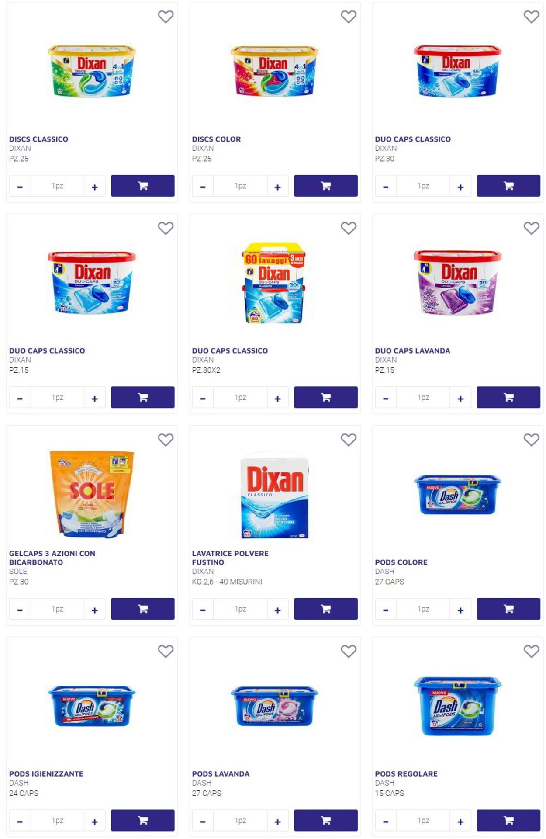Toggle wishlist heart for Discs Color
546x839 pixels.
click(349, 17)
